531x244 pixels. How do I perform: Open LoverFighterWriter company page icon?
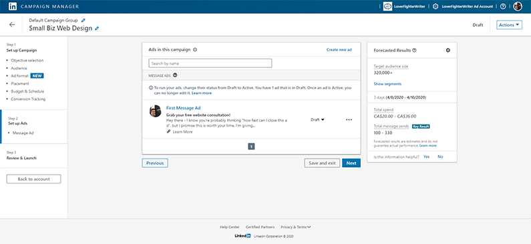387,7
